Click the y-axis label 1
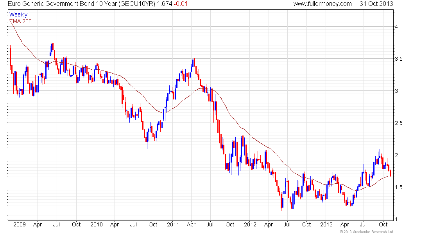 point(396,219)
